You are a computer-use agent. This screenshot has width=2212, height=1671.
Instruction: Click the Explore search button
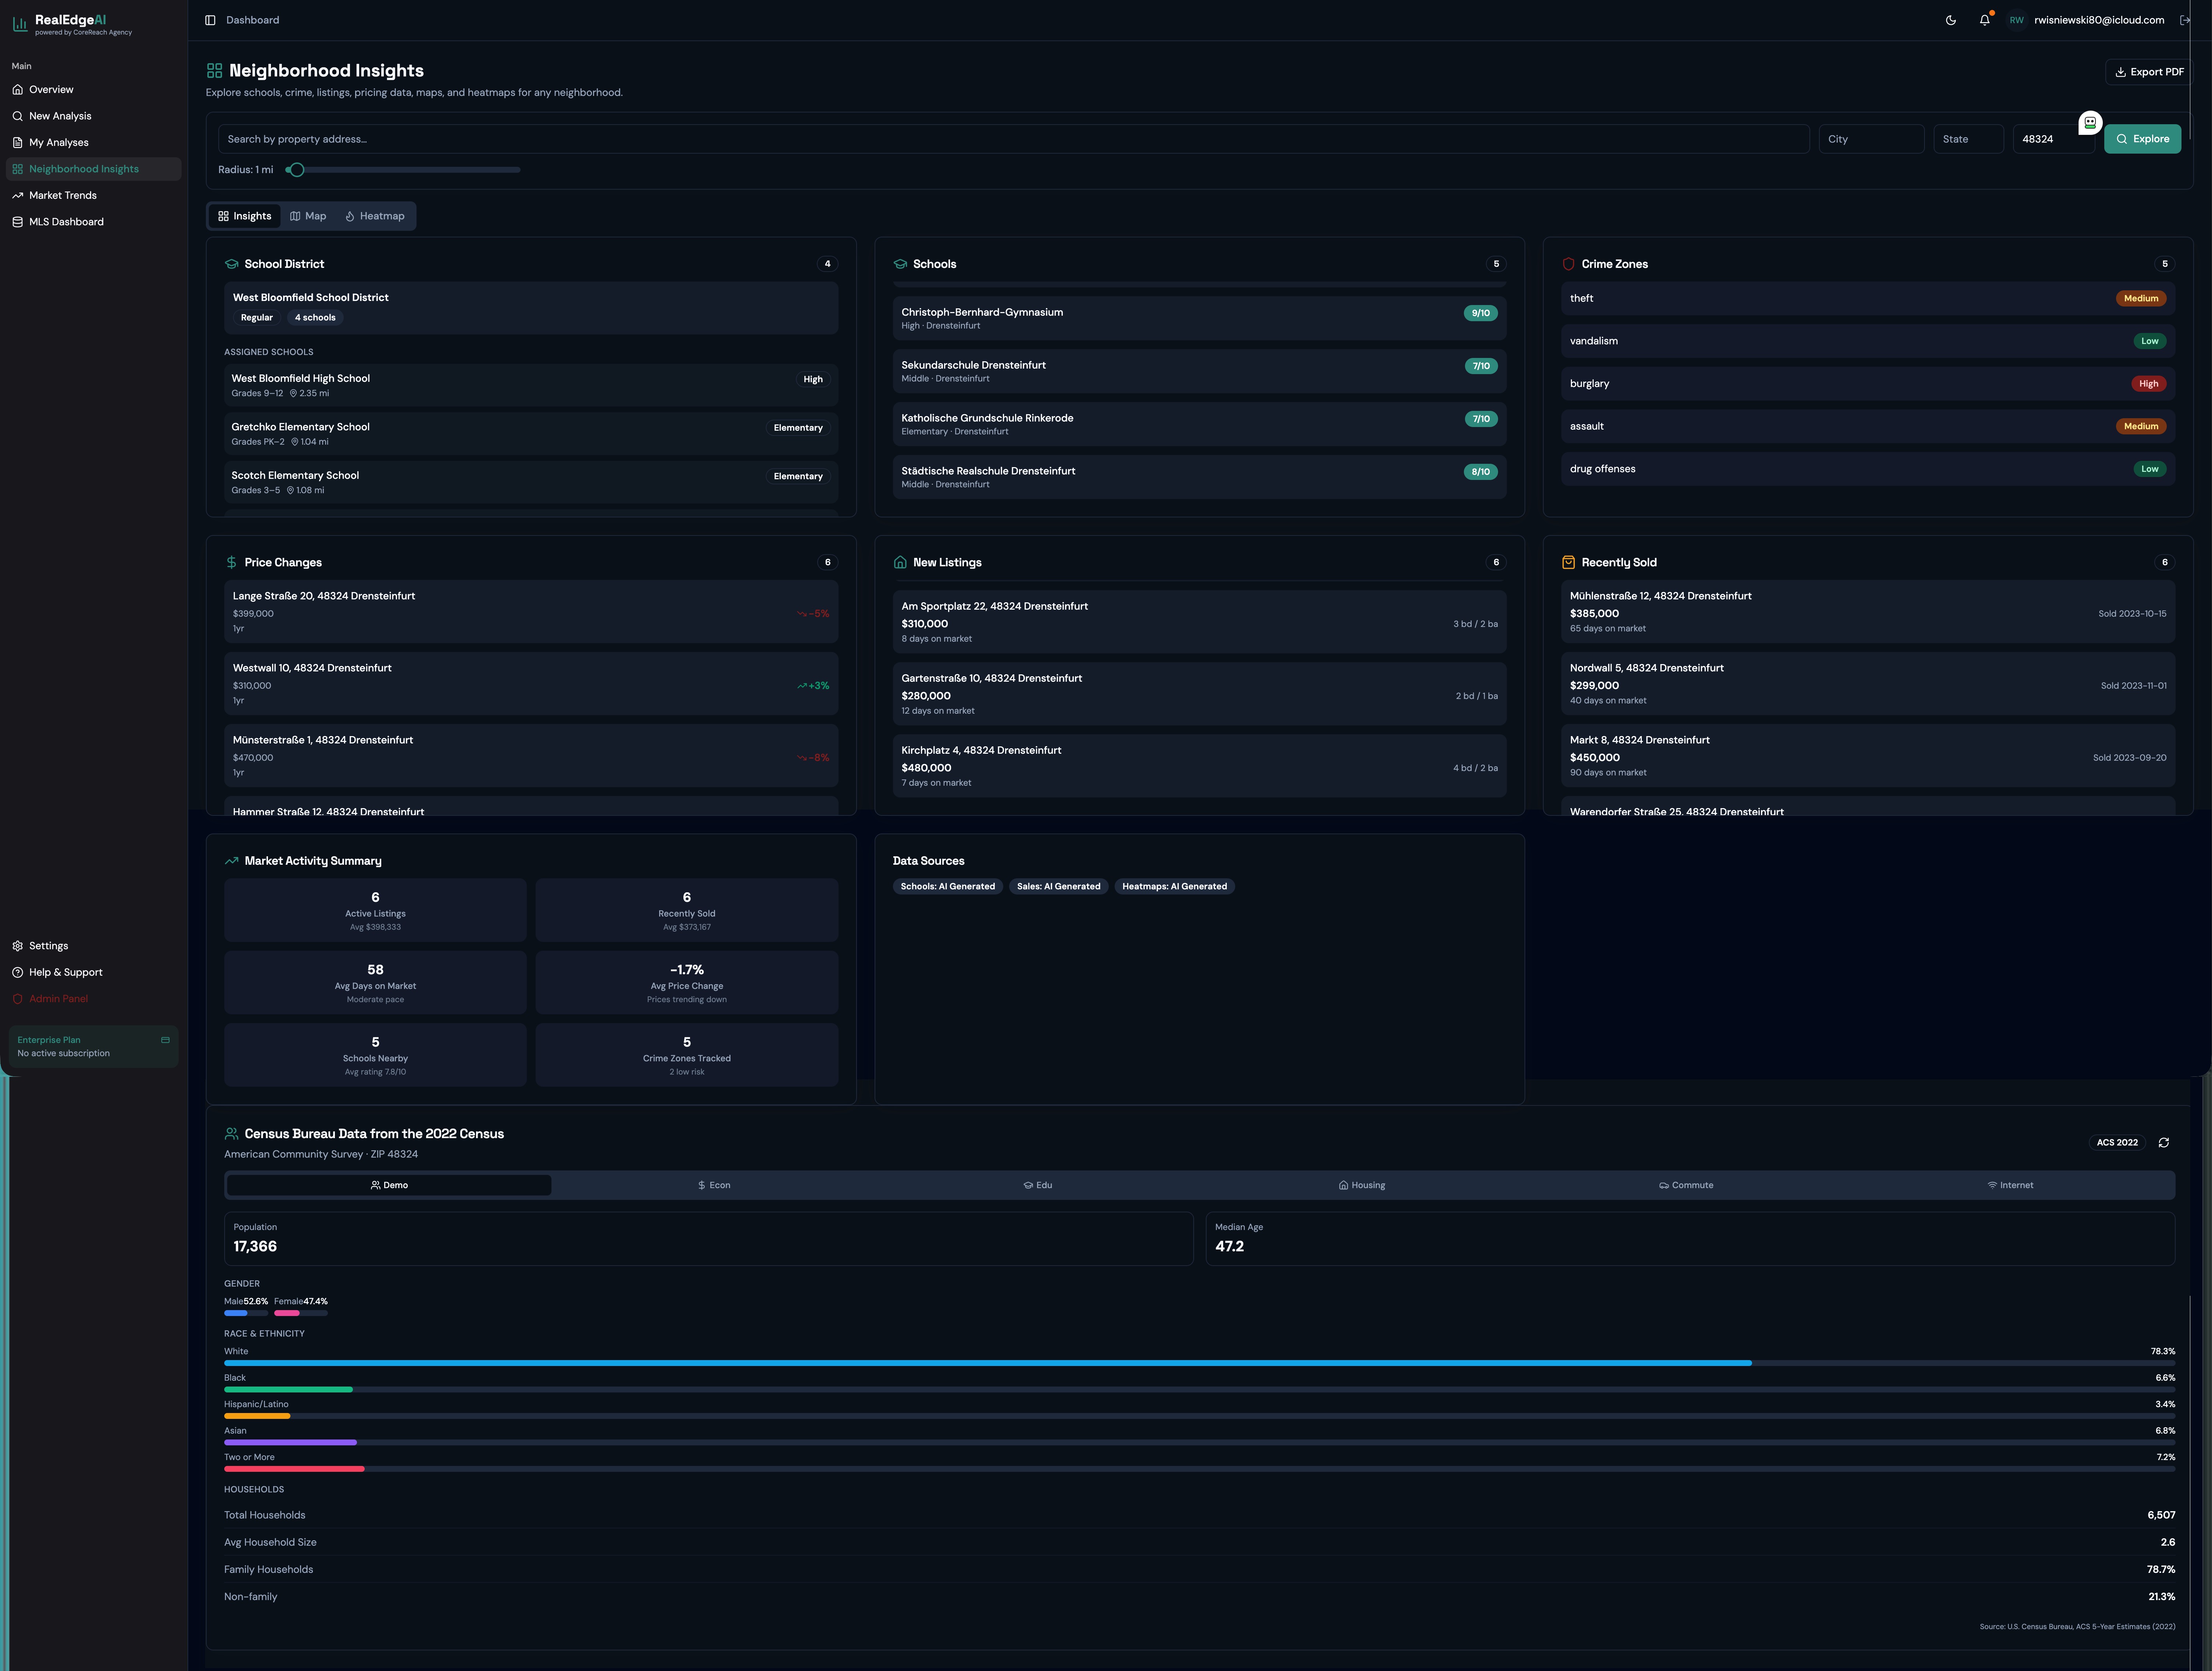click(2142, 139)
